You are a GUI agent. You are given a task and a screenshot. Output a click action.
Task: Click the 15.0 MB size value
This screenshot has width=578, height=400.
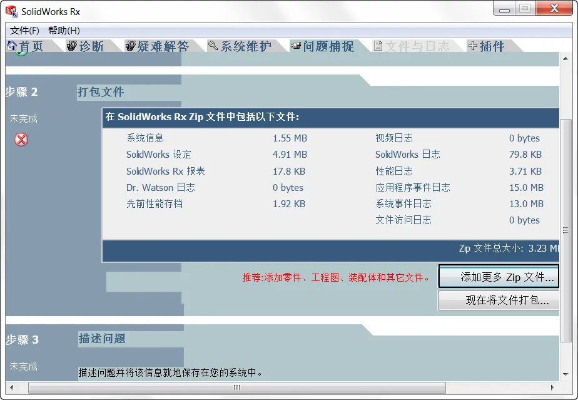(x=527, y=188)
